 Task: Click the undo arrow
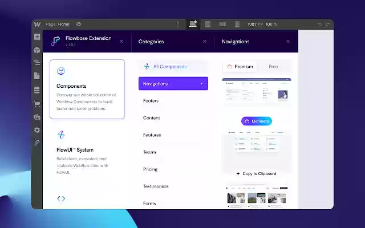(320, 25)
